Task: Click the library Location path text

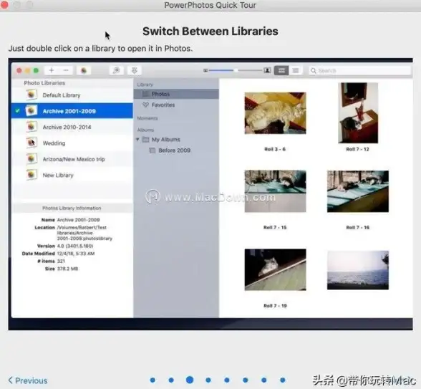Action: click(x=84, y=233)
